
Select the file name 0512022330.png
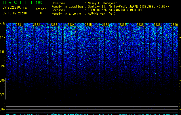point(15,8)
